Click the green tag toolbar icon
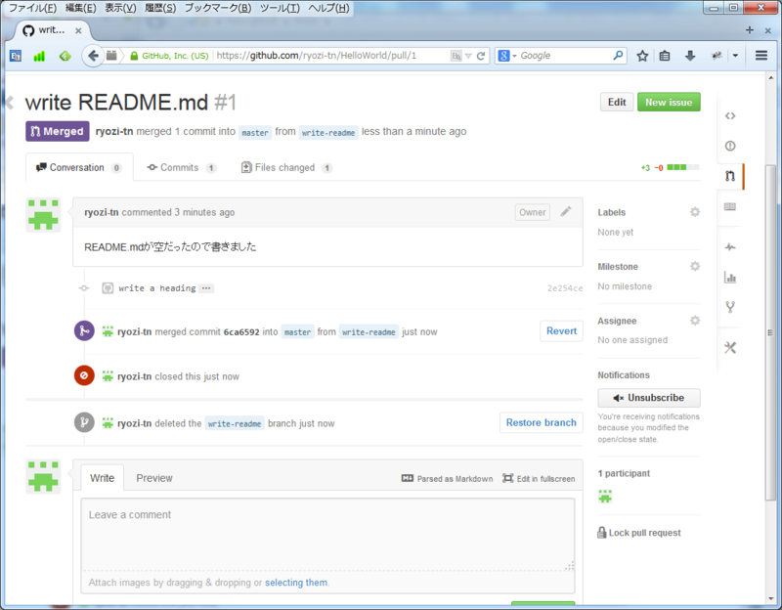 tap(65, 56)
